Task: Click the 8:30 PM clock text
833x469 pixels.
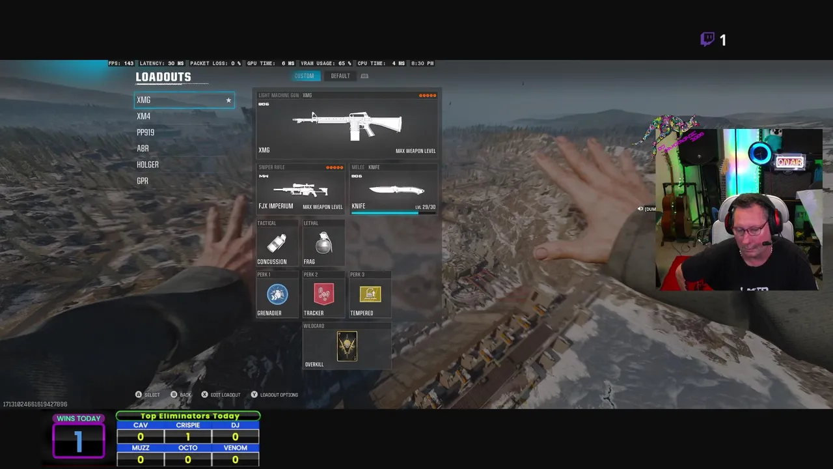Action: pyautogui.click(x=422, y=63)
